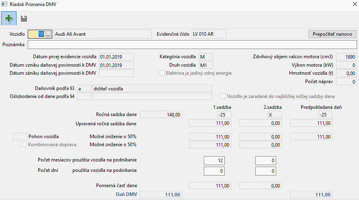Click months field showing 12 in 1.sadzba
This screenshot has width=359, height=200.
214,161
